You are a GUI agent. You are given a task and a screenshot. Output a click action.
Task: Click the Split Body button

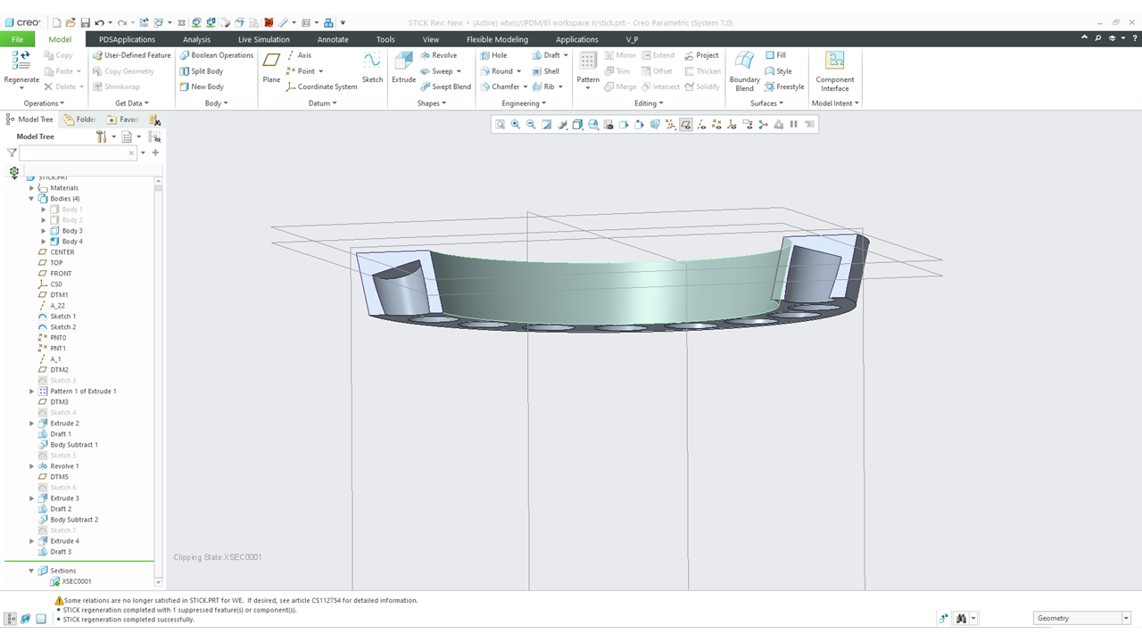tap(202, 71)
